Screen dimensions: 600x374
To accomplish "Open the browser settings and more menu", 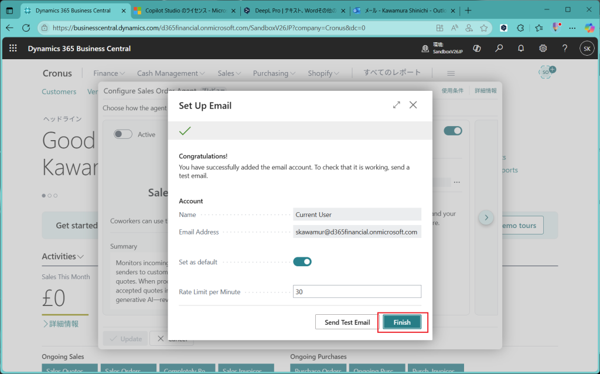I will [x=572, y=28].
